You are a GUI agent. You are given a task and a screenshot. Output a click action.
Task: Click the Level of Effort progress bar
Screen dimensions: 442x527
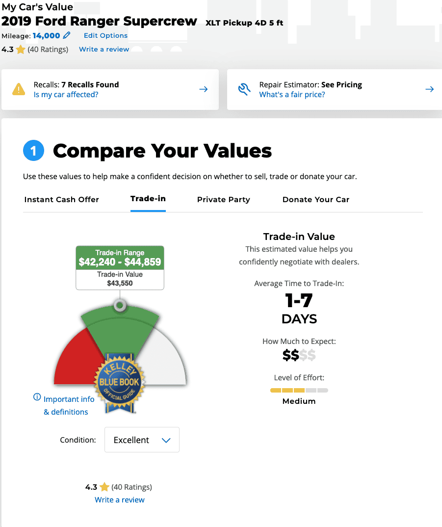(x=299, y=390)
